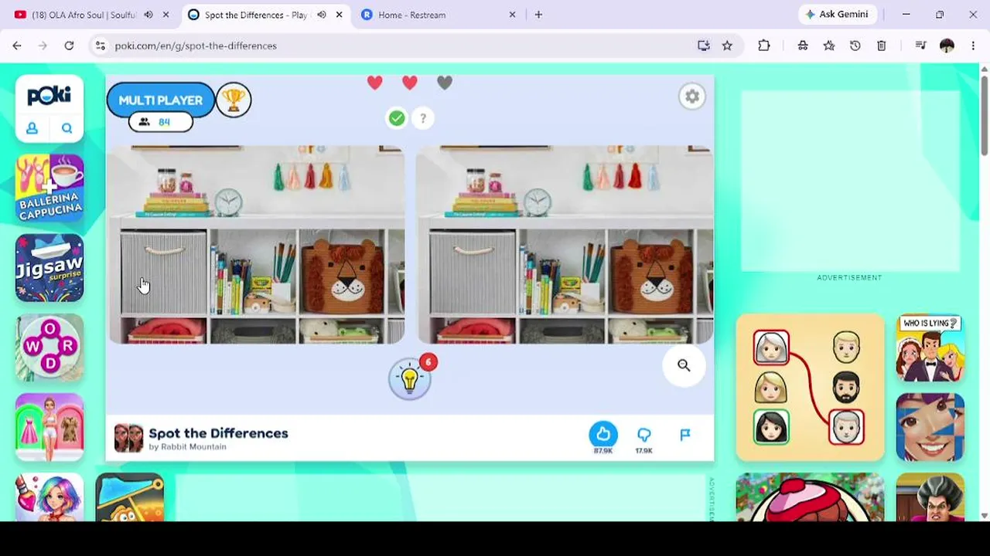
Task: Click the browser back arrow
Action: [x=17, y=46]
